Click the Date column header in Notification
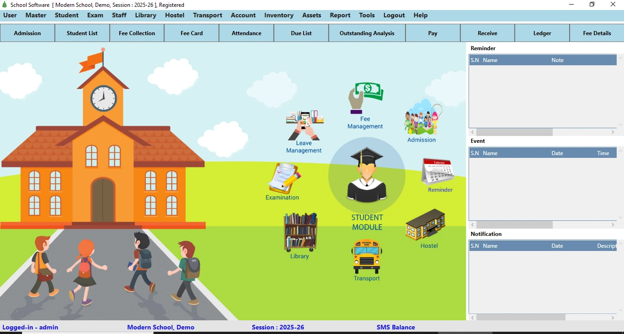Image resolution: width=624 pixels, height=334 pixels. pos(557,246)
